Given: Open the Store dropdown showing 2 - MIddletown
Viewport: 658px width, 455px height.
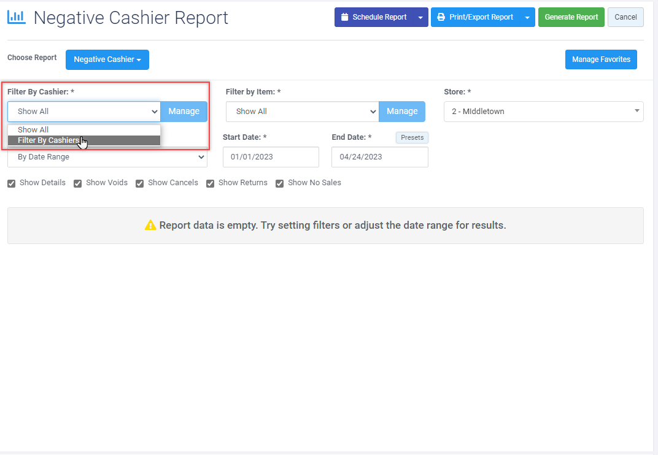Looking at the screenshot, I should 543,112.
